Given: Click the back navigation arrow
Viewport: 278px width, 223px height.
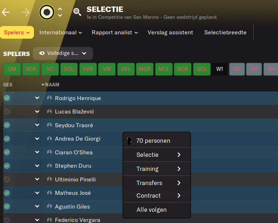Looking at the screenshot, I should 6,12.
